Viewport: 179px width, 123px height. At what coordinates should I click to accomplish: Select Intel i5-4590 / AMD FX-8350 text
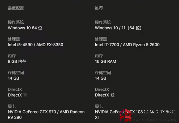coord(35,45)
